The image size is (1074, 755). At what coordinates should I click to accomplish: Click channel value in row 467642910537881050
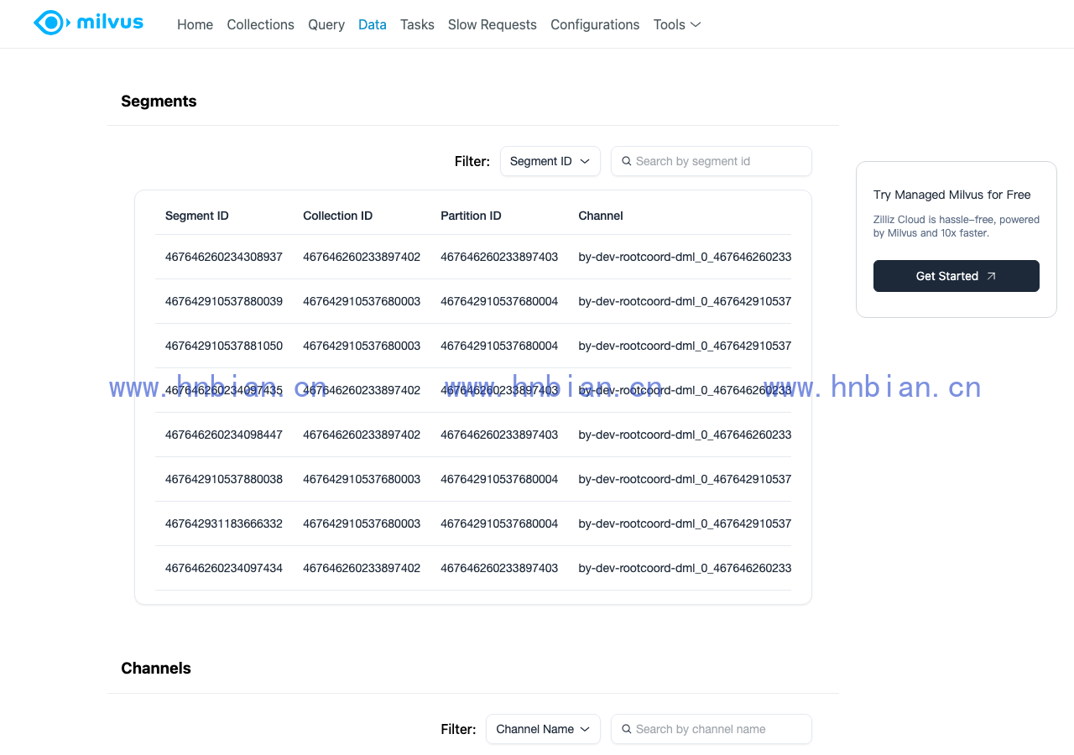tap(685, 346)
